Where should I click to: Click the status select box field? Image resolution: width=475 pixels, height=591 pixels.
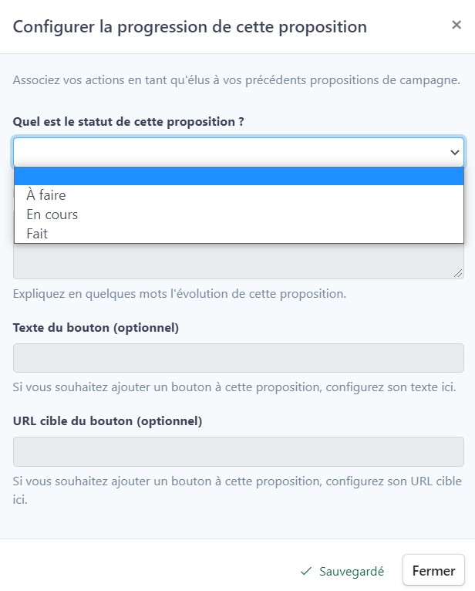tap(231, 153)
